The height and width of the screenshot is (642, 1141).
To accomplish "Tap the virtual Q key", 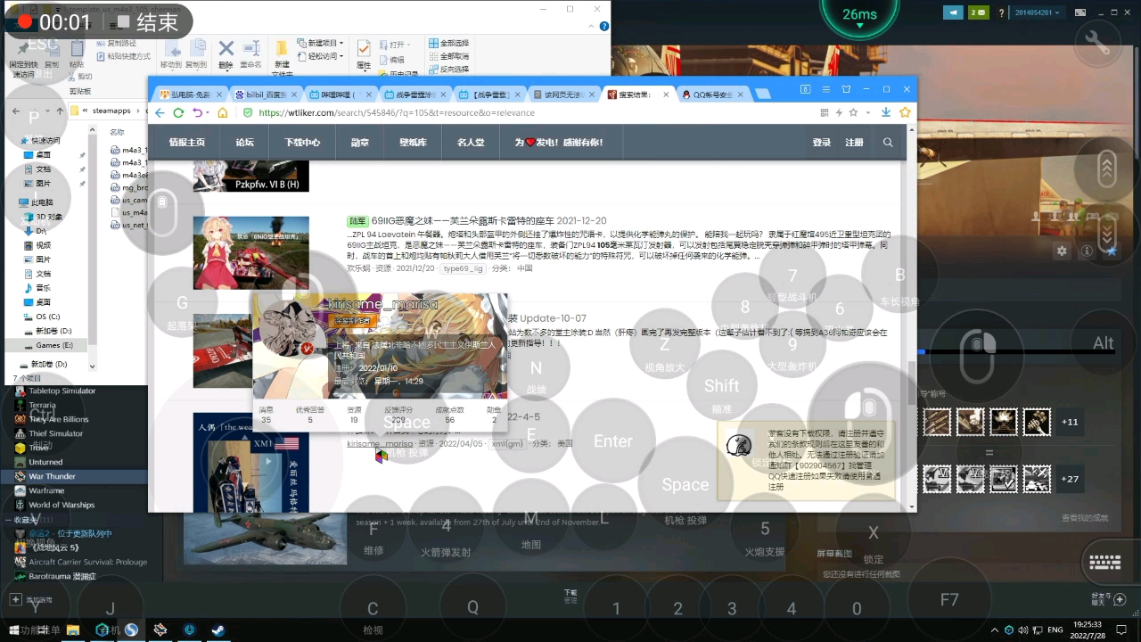I will point(472,606).
